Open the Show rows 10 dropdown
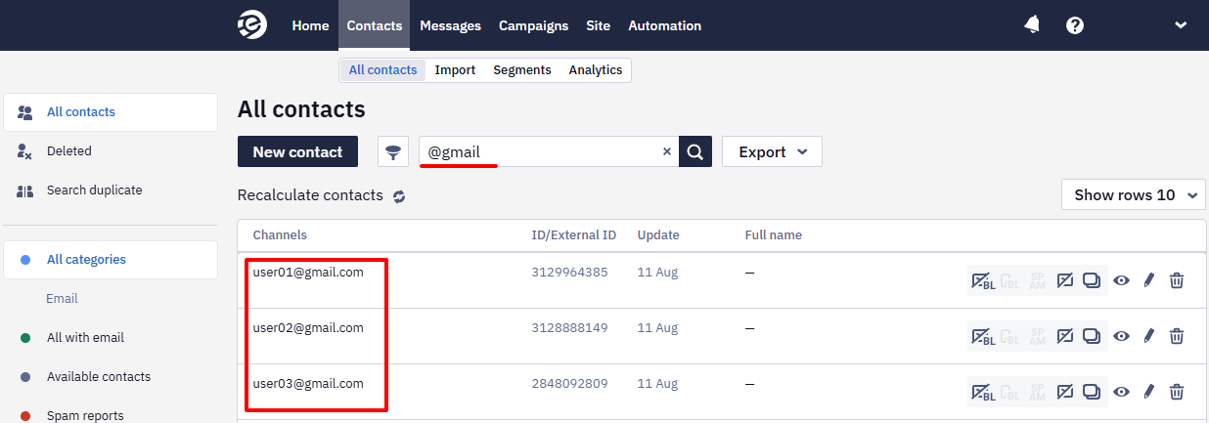 [x=1134, y=194]
